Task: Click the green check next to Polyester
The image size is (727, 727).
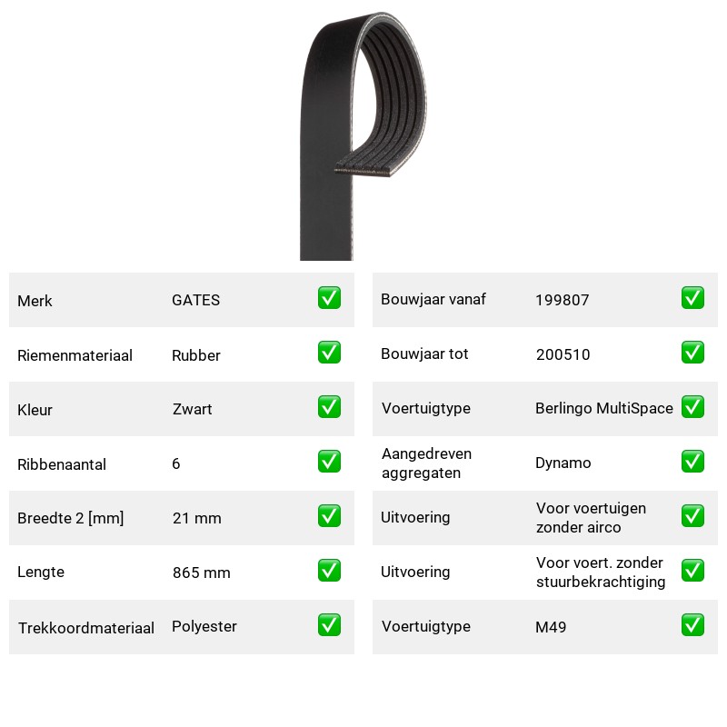Action: point(329,625)
